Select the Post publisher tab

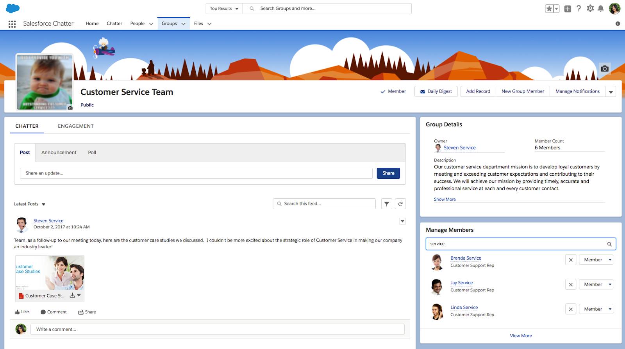pyautogui.click(x=25, y=153)
